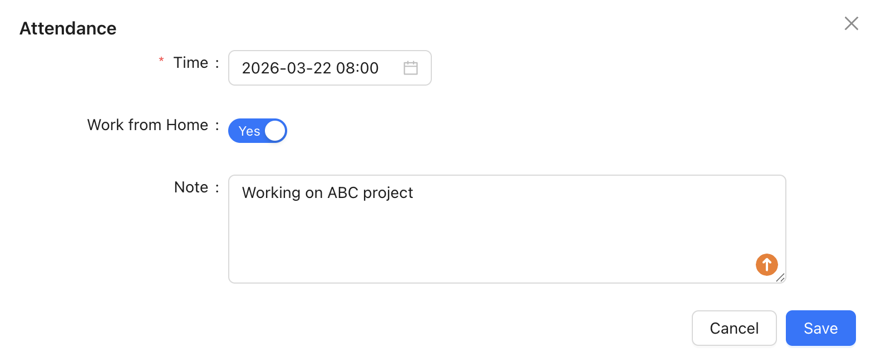Click the "Attendance" dialog title
This screenshot has height=357, width=871.
point(68,28)
